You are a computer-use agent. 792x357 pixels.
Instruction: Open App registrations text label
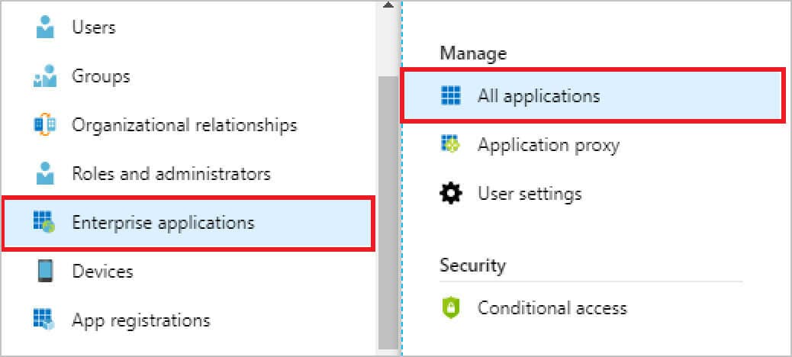140,320
